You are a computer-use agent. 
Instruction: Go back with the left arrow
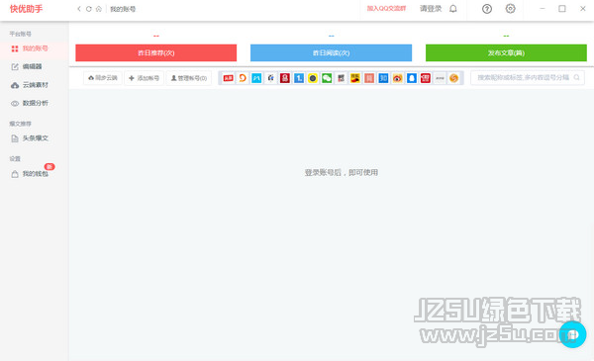click(79, 9)
